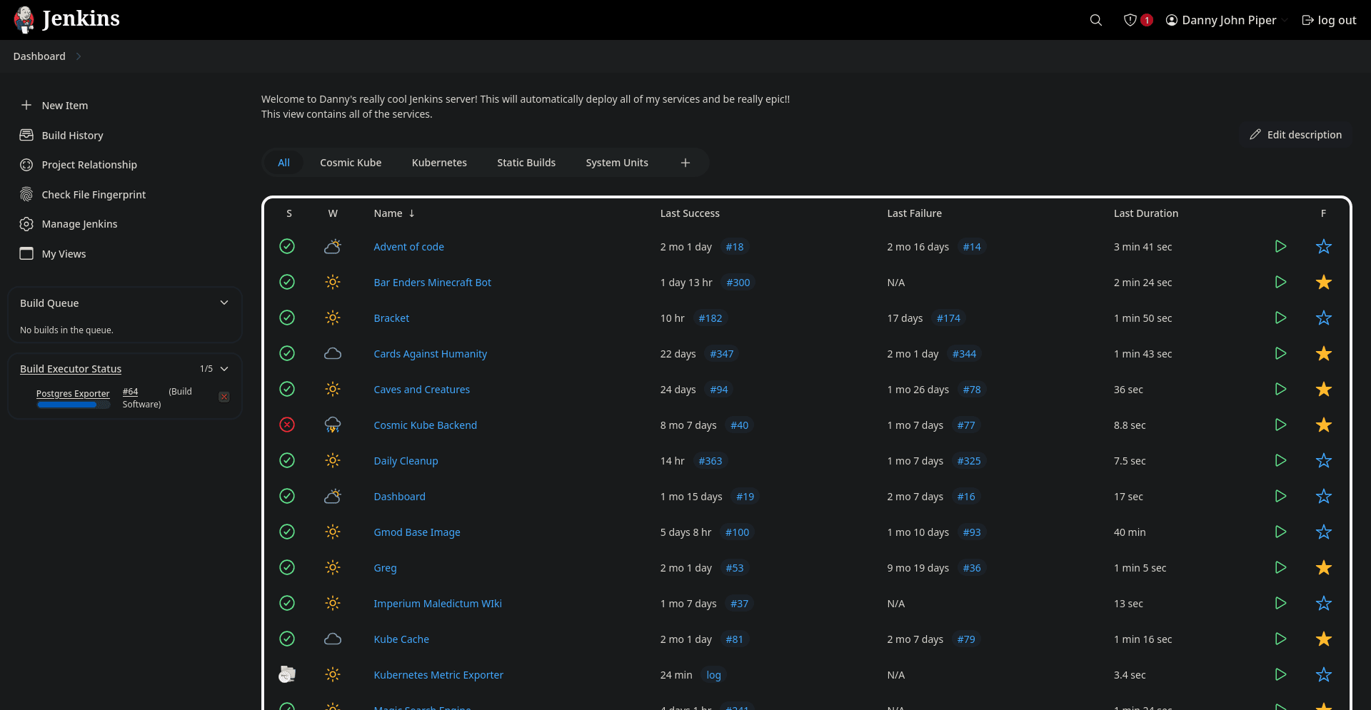Screen dimensions: 1371x710
Task: Click in-progress status icon of Kubernetes Metric Exporter
Action: click(x=287, y=674)
